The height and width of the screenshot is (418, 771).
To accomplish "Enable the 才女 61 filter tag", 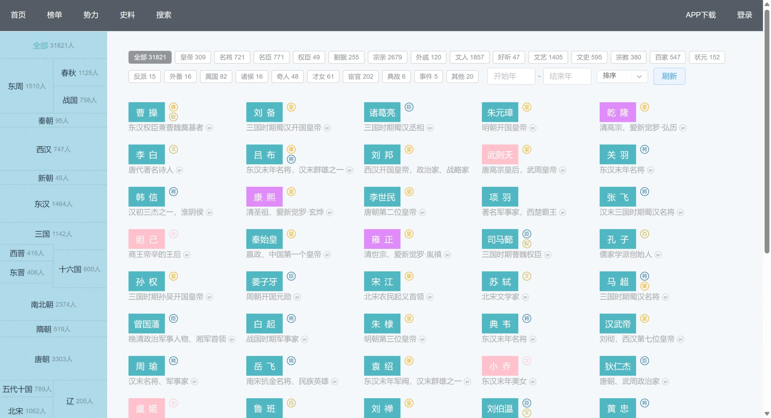I will click(x=323, y=76).
